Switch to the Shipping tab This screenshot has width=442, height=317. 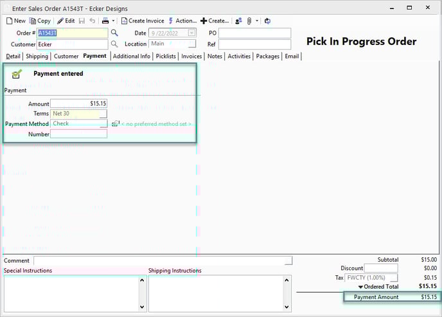(x=37, y=56)
